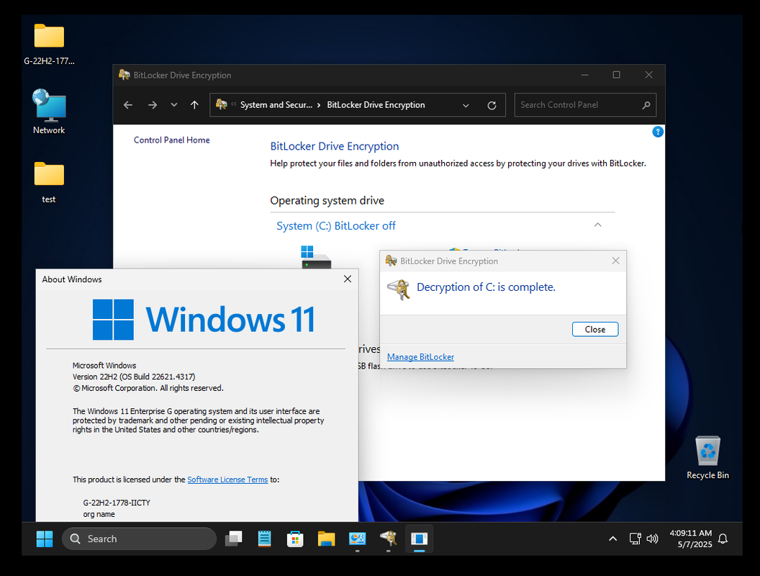The image size is (760, 576).
Task: Click Version 22H2 (OS Build 22621.4317) text
Action: coord(134,377)
